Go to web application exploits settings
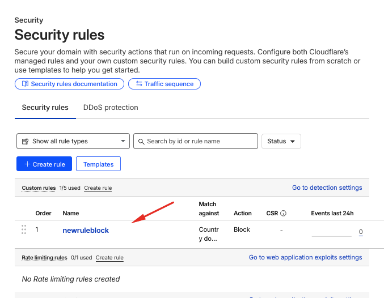Image resolution: width=384 pixels, height=298 pixels. pos(305,257)
